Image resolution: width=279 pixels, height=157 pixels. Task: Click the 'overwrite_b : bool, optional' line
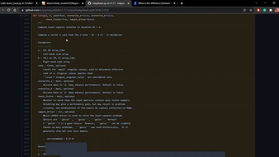coord(56,89)
